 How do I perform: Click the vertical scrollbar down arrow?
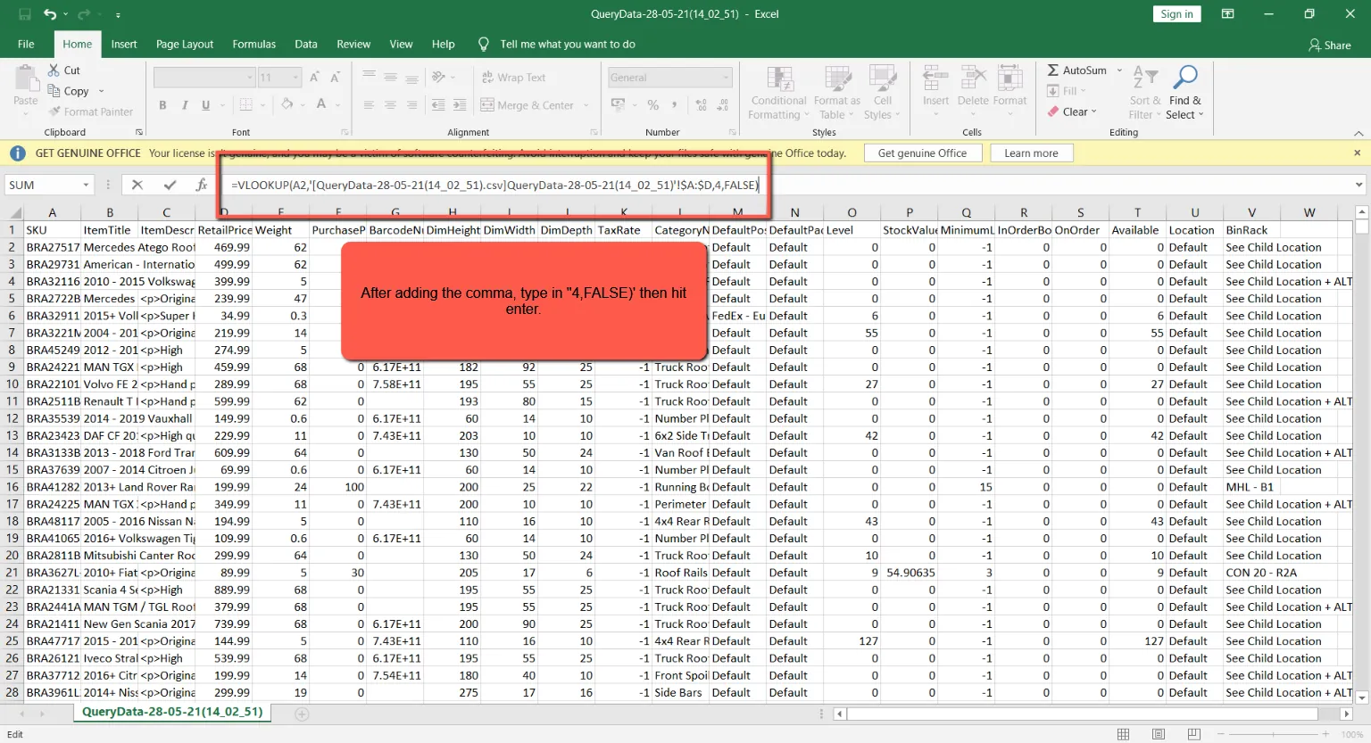1361,698
